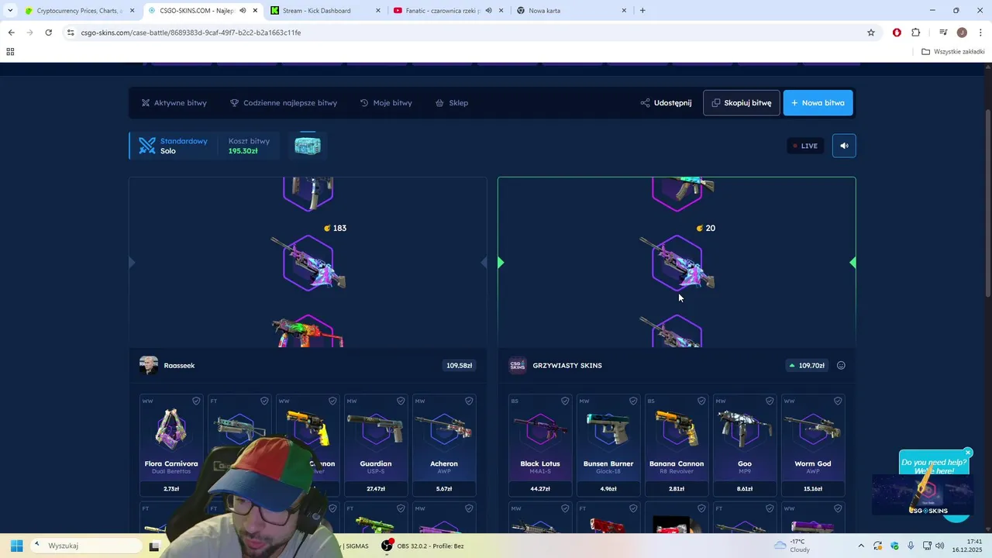Open the battle case thumbnail next to Koszt bitwy

click(308, 145)
